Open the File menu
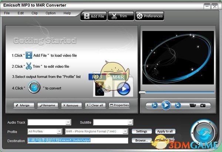Viewport: 222px width, 152px height. click(7, 13)
